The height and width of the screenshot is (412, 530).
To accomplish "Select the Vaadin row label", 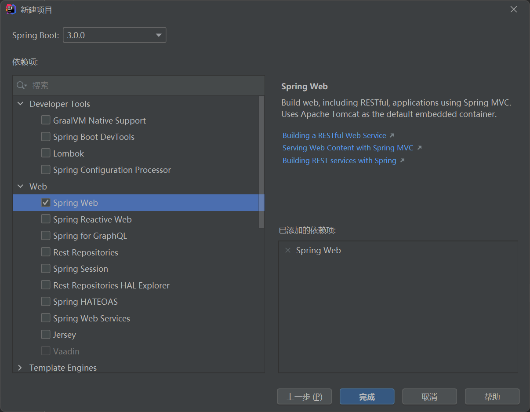I will pyautogui.click(x=66, y=351).
